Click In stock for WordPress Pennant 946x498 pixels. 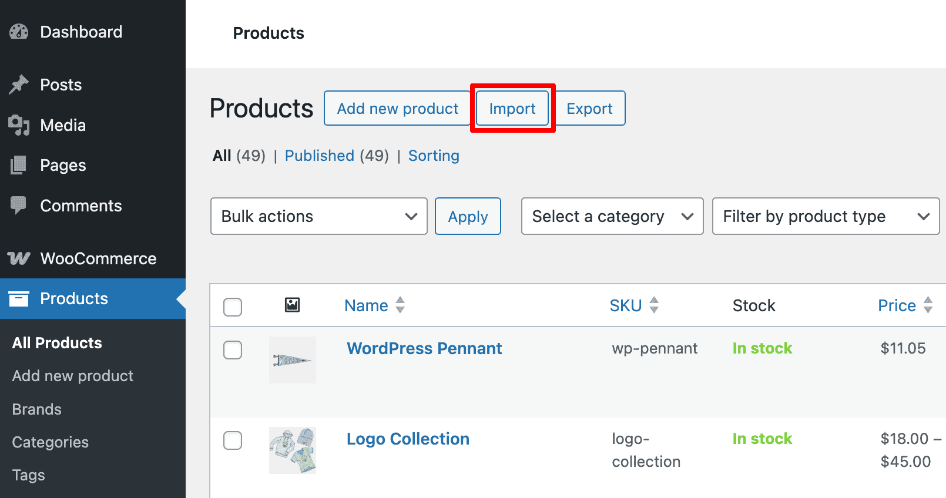762,348
